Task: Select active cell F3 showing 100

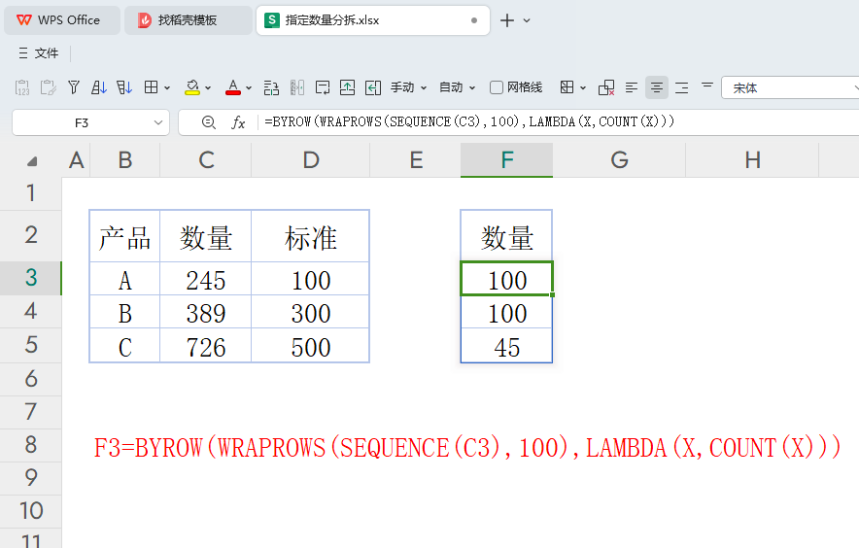Action: coord(506,279)
